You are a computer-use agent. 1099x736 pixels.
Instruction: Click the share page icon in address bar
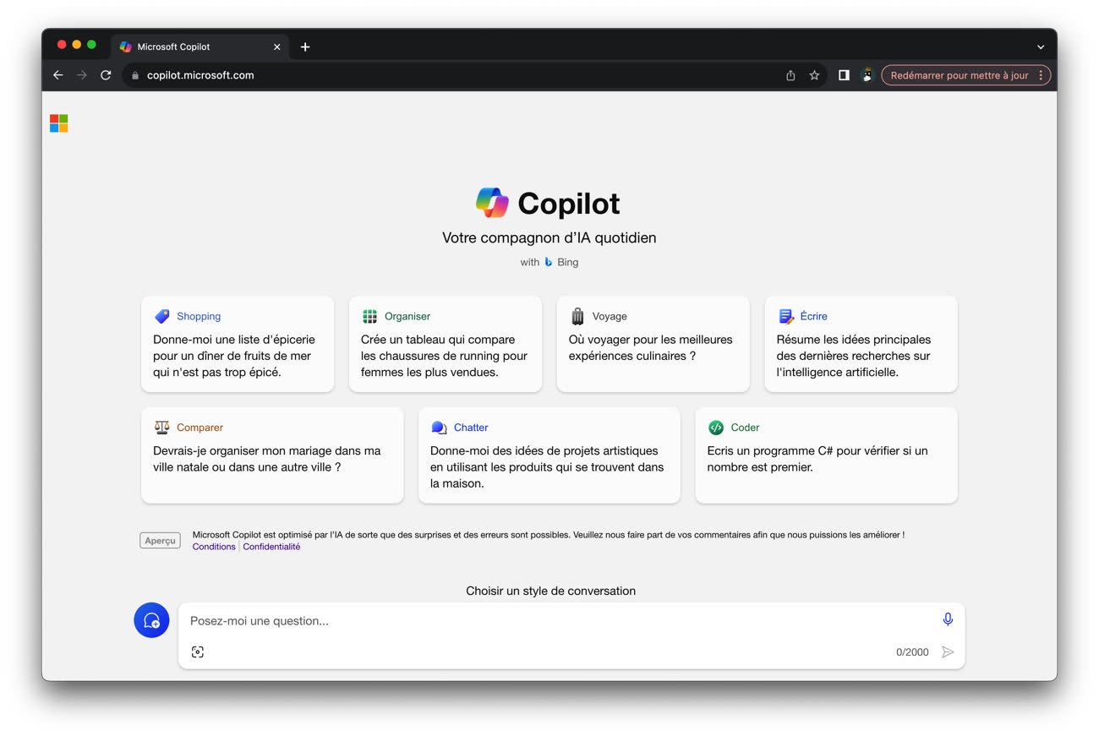(790, 75)
